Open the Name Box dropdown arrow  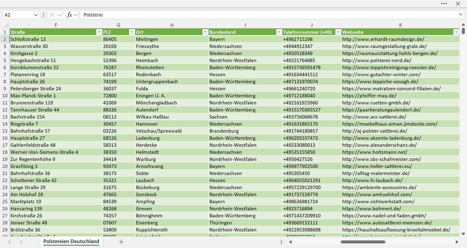tap(36, 15)
